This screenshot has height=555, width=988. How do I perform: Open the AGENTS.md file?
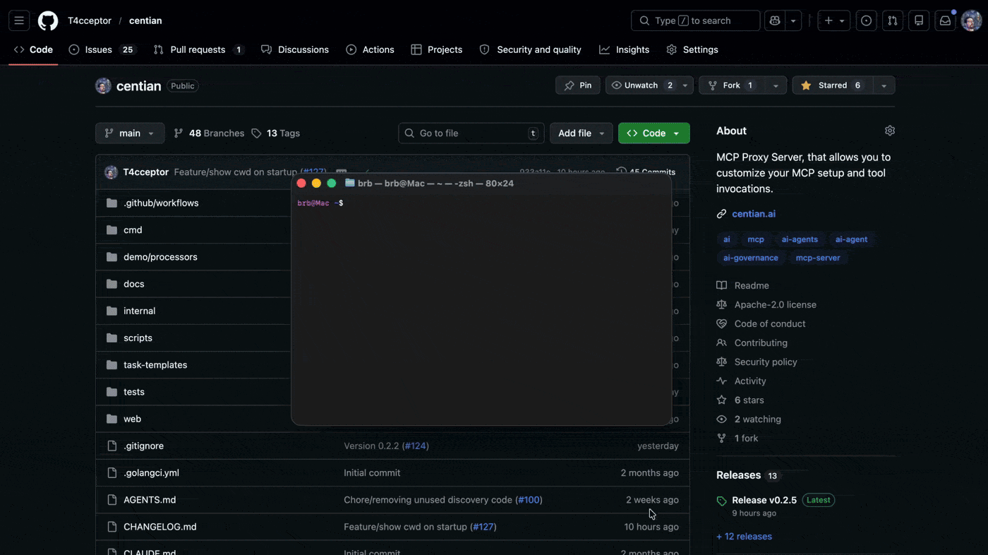coord(150,499)
